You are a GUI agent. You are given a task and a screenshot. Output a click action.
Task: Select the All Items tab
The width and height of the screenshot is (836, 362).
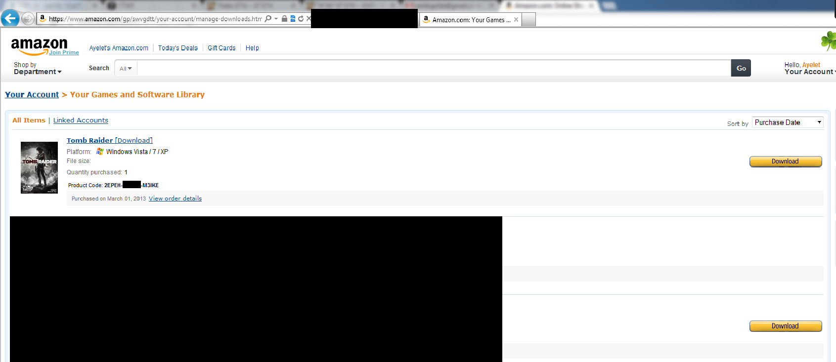click(29, 120)
